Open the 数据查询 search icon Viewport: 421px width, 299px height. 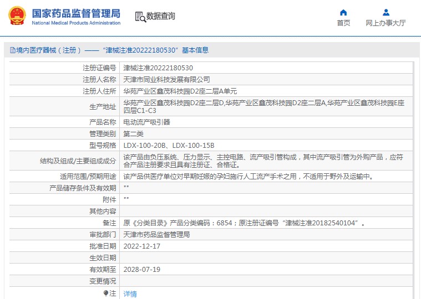click(140, 17)
